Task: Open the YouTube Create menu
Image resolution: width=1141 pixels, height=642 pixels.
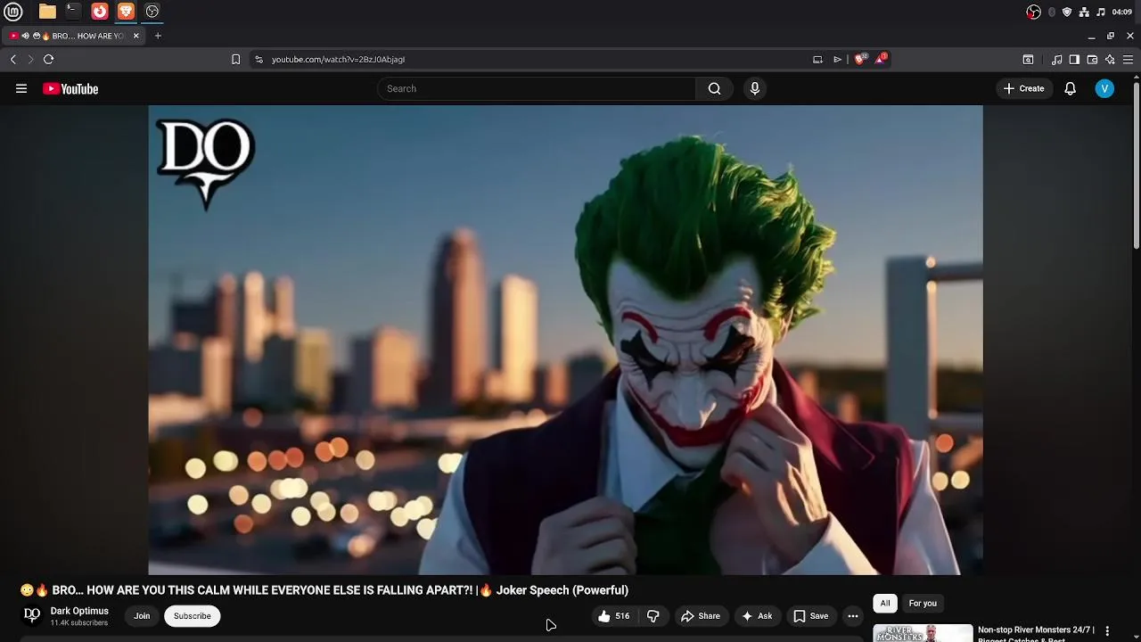Action: coord(1023,88)
